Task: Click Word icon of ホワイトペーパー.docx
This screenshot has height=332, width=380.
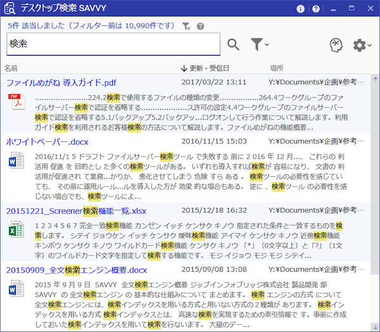Action: [x=16, y=160]
